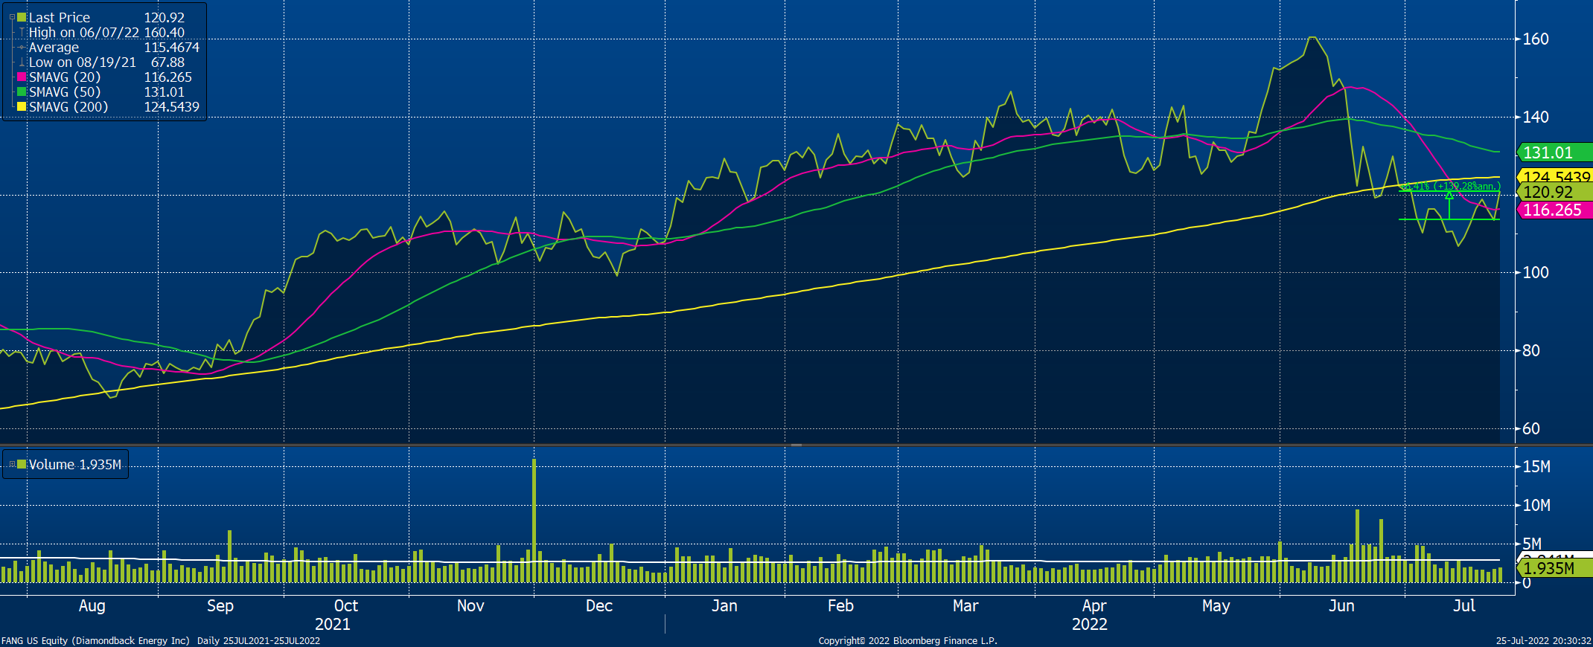Click the tallest November volume spike bar
The image size is (1593, 647).
(534, 521)
